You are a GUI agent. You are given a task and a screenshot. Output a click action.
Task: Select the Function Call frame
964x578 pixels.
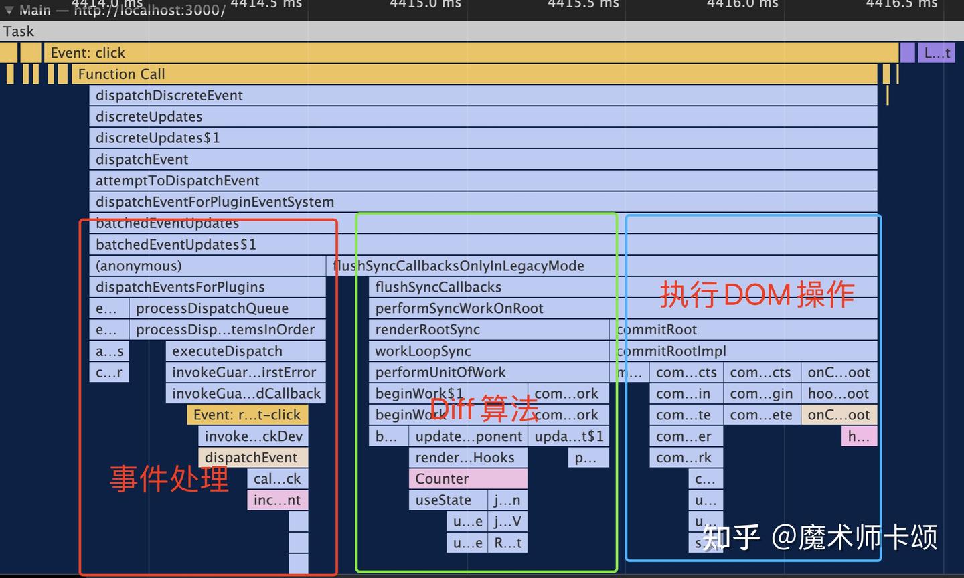(x=268, y=74)
